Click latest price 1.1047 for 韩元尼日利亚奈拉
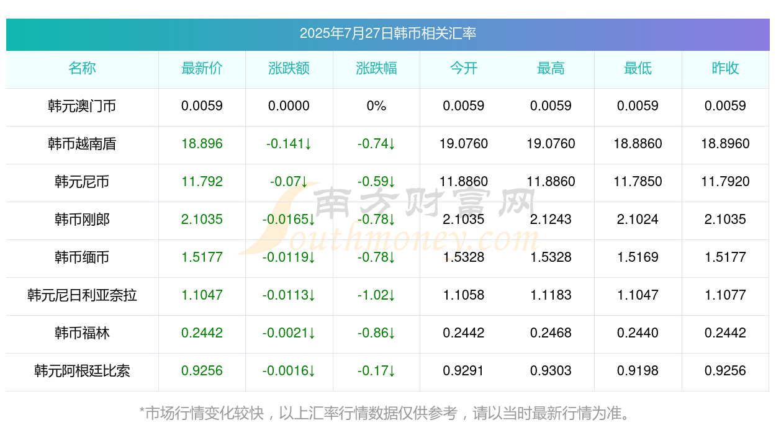The width and height of the screenshot is (776, 433). pos(202,295)
